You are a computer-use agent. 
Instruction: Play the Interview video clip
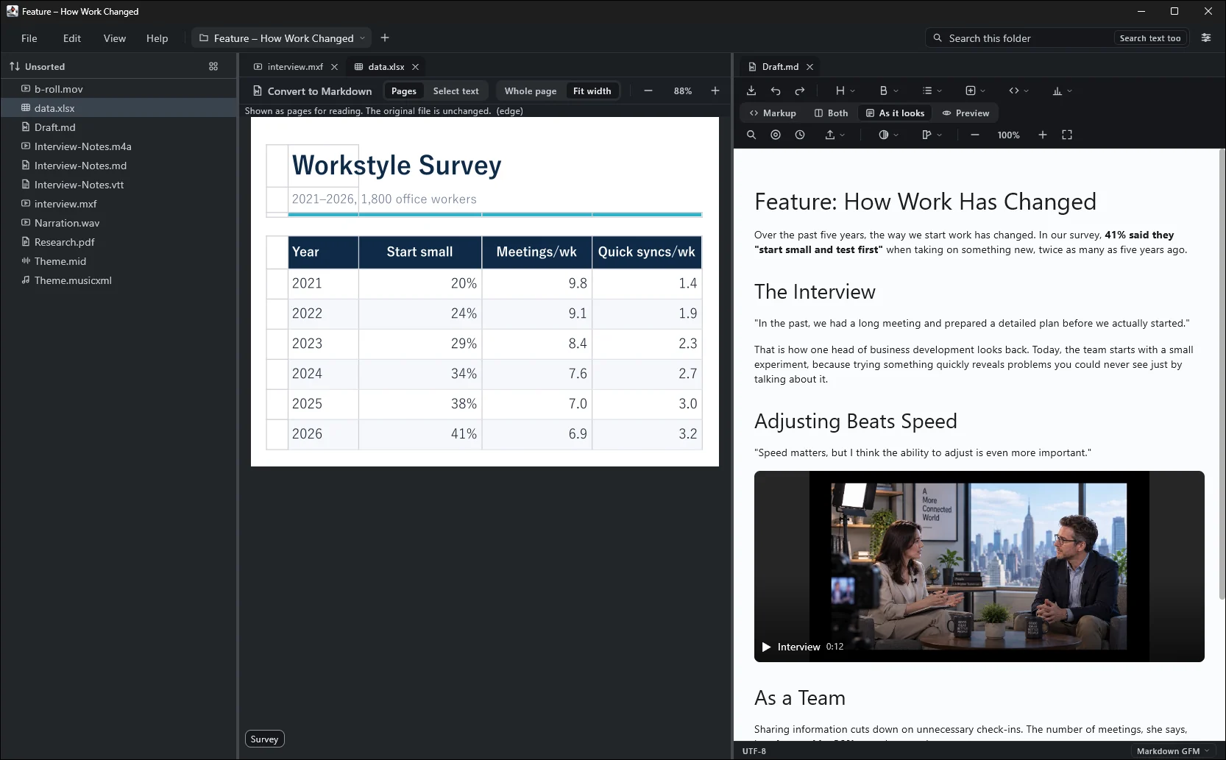pyautogui.click(x=766, y=647)
